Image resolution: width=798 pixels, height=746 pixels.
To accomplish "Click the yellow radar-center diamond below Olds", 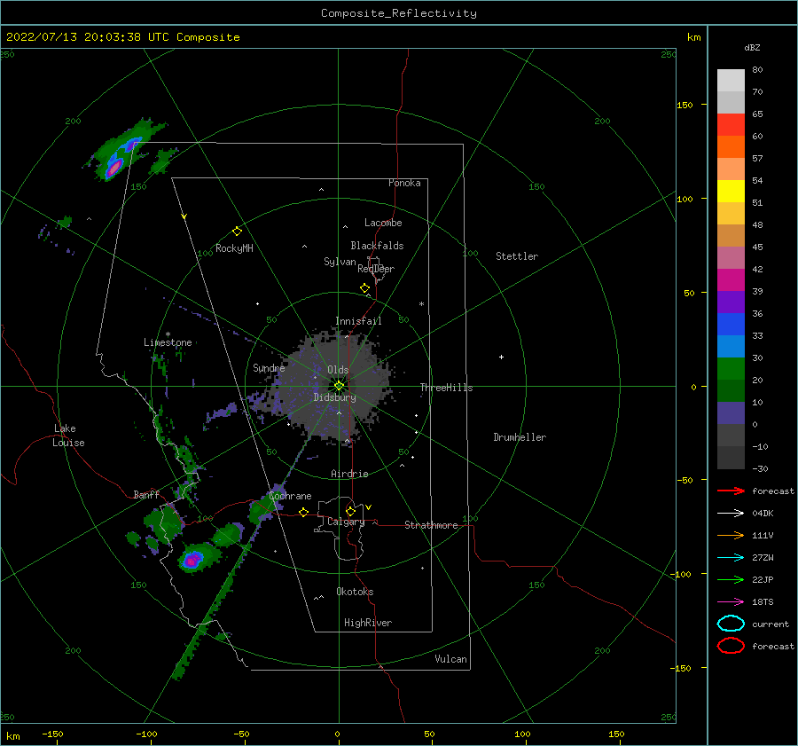I will coord(339,386).
